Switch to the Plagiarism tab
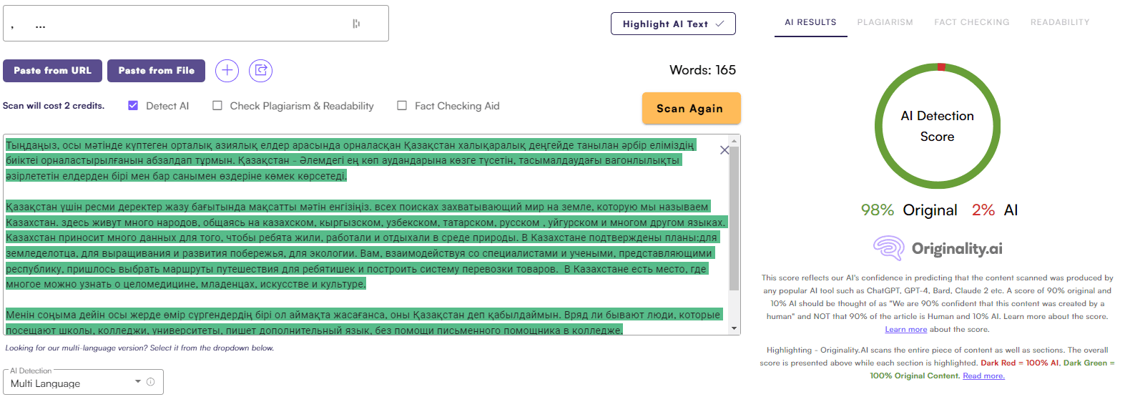 coord(885,22)
